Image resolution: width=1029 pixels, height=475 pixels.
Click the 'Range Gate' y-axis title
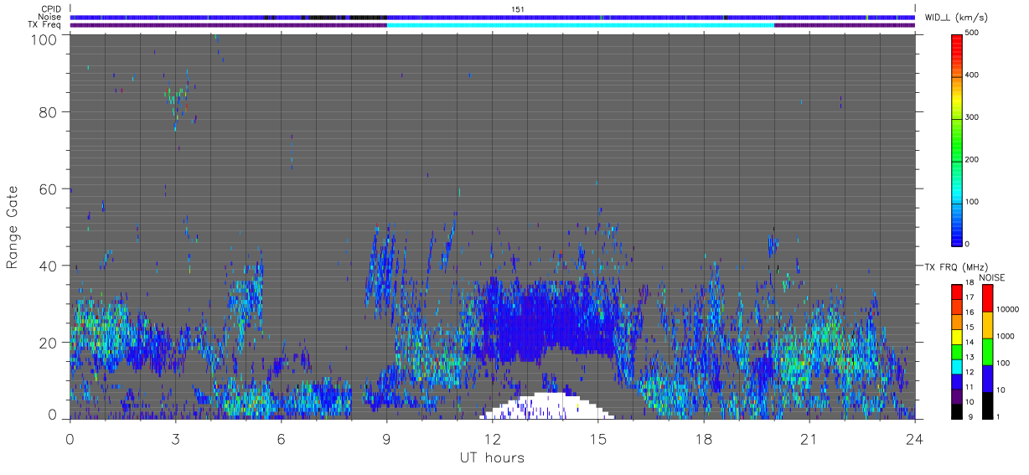click(13, 226)
